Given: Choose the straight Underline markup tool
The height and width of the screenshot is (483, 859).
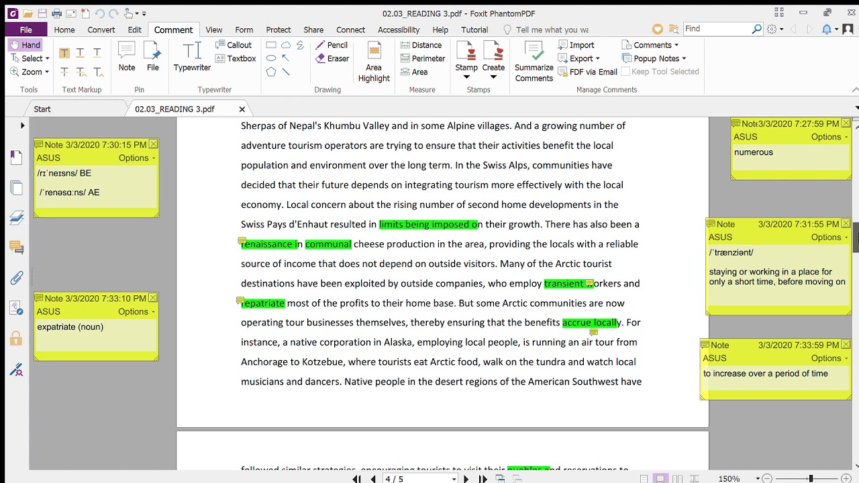Looking at the screenshot, I should pos(97,53).
